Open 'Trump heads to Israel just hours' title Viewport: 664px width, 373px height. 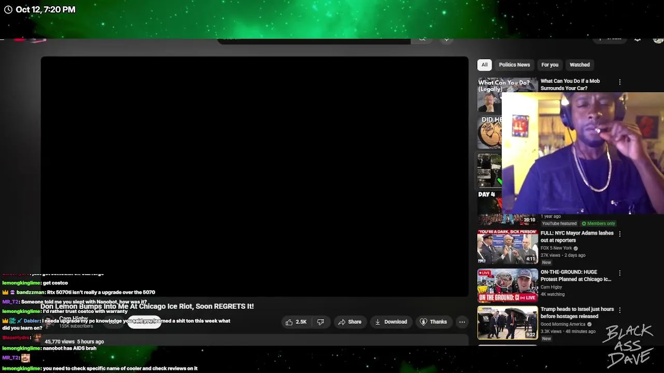(577, 313)
